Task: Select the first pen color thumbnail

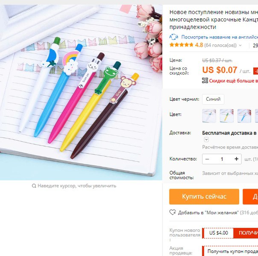Action: (x=209, y=116)
